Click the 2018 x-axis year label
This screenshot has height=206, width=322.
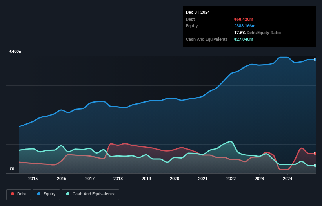click(118, 179)
